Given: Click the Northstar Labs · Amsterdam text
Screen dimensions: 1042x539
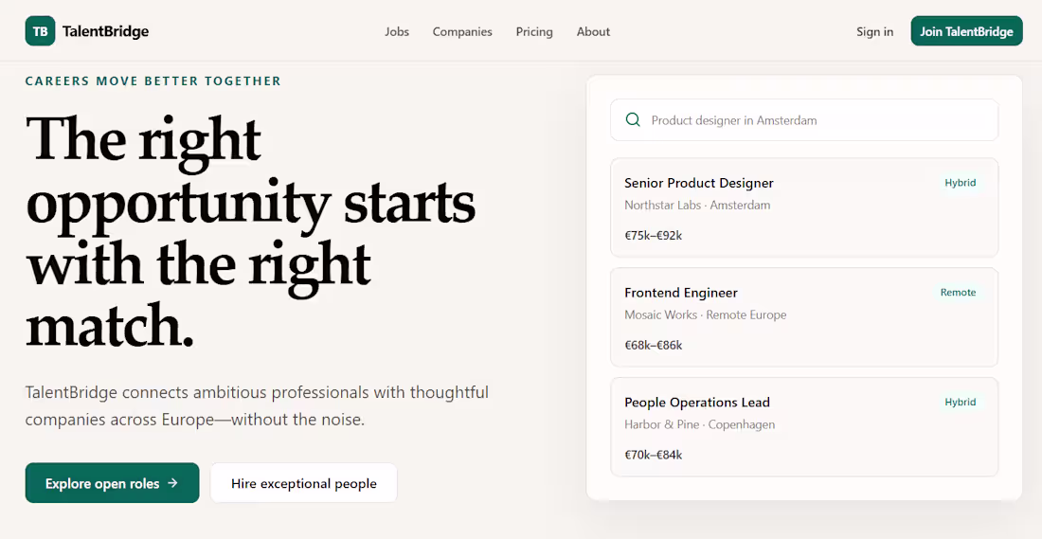Looking at the screenshot, I should click(x=697, y=205).
